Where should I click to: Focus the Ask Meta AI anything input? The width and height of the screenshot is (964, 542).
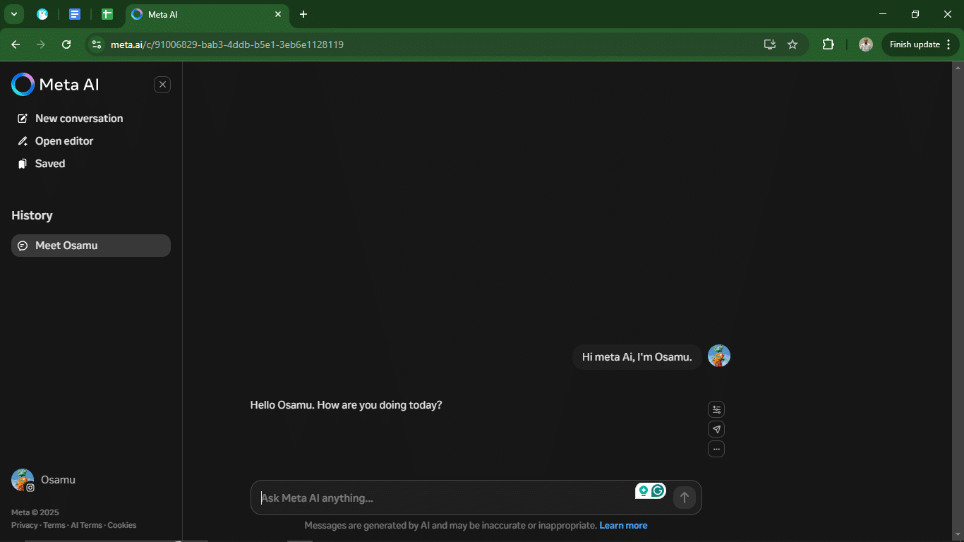pos(445,498)
